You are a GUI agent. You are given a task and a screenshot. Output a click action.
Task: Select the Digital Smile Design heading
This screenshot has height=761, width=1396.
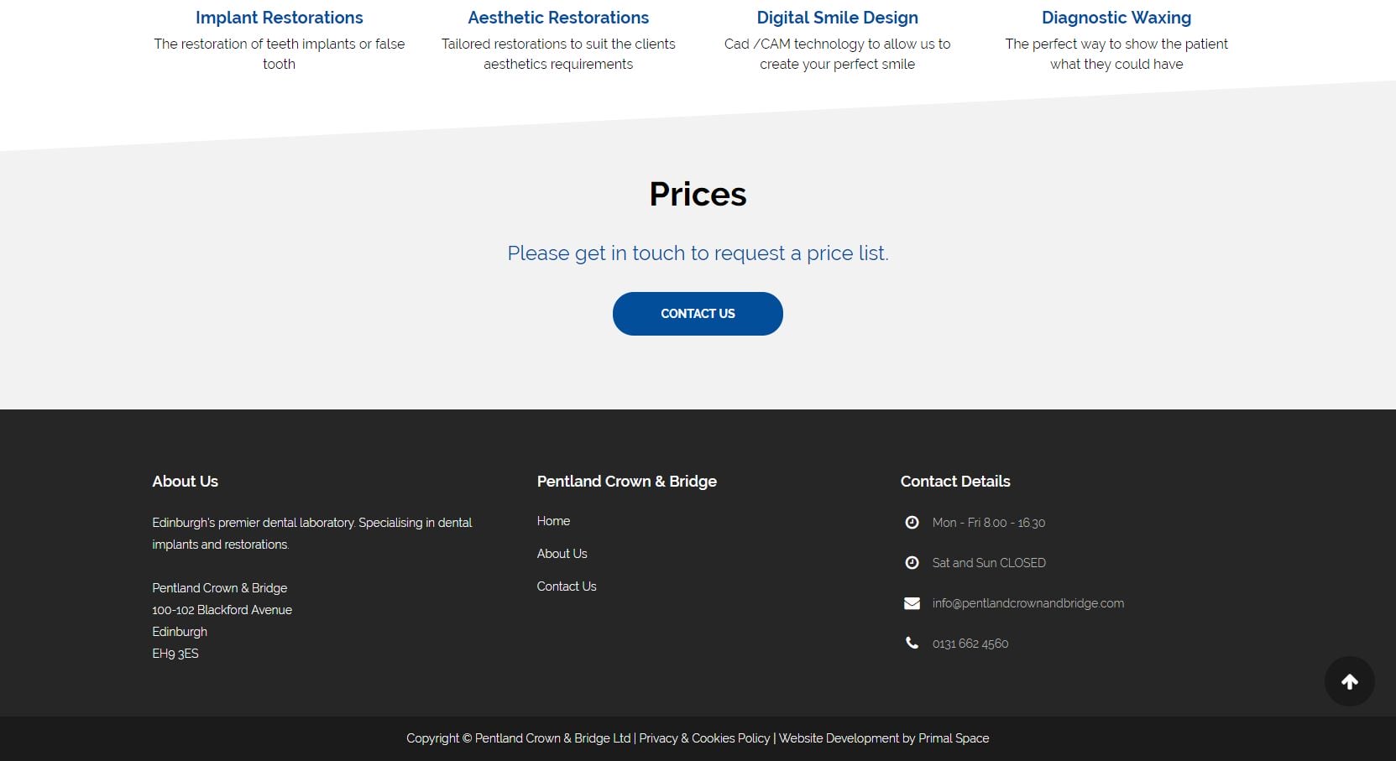[x=838, y=18]
